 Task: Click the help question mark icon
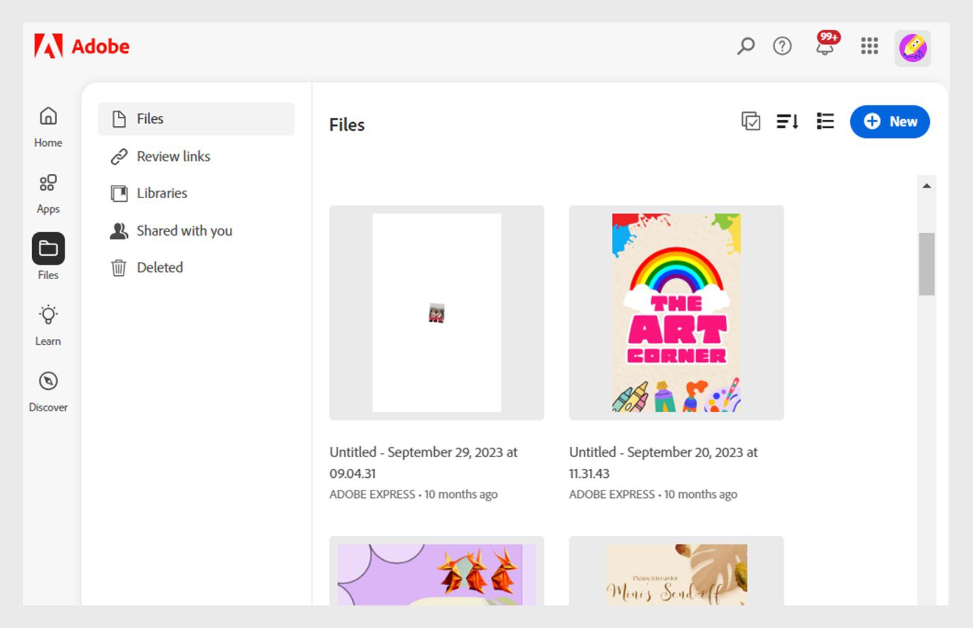tap(782, 46)
